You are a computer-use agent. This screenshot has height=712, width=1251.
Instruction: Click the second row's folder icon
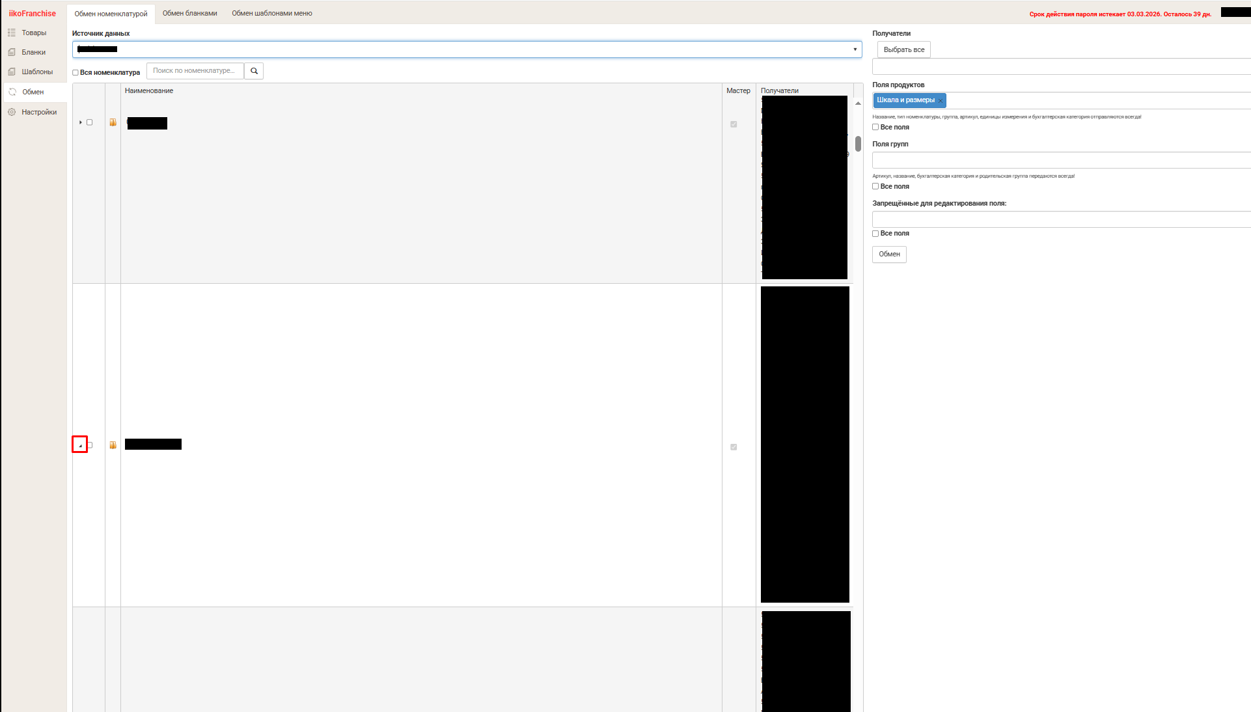(113, 445)
